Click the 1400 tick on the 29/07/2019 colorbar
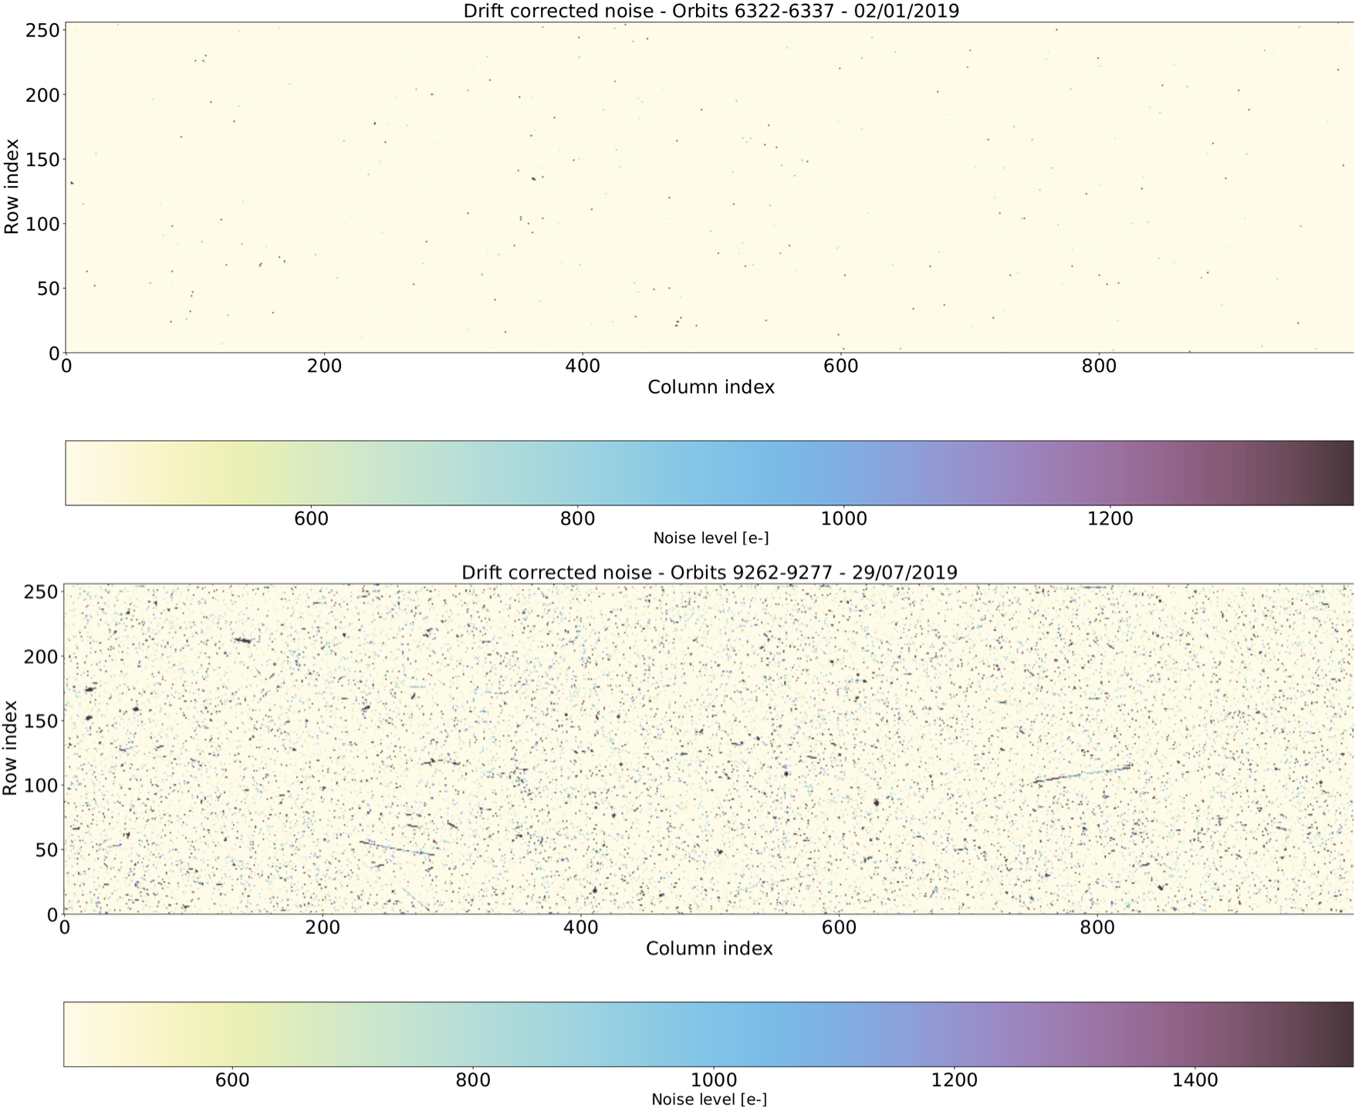Screen dimensions: 1355x1111 tap(1194, 1080)
